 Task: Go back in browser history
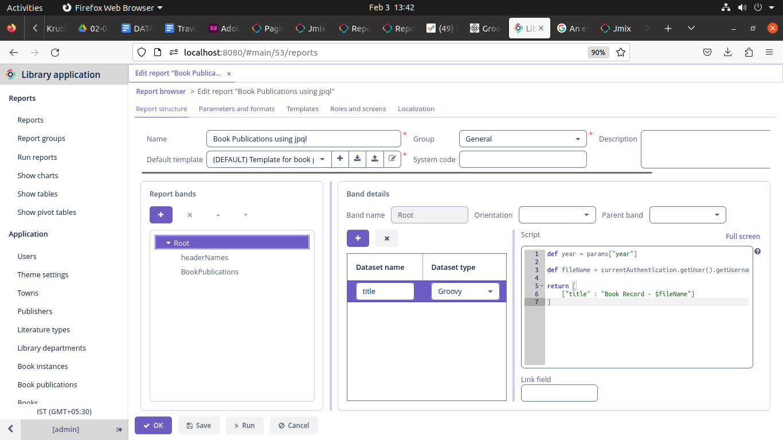(x=14, y=52)
